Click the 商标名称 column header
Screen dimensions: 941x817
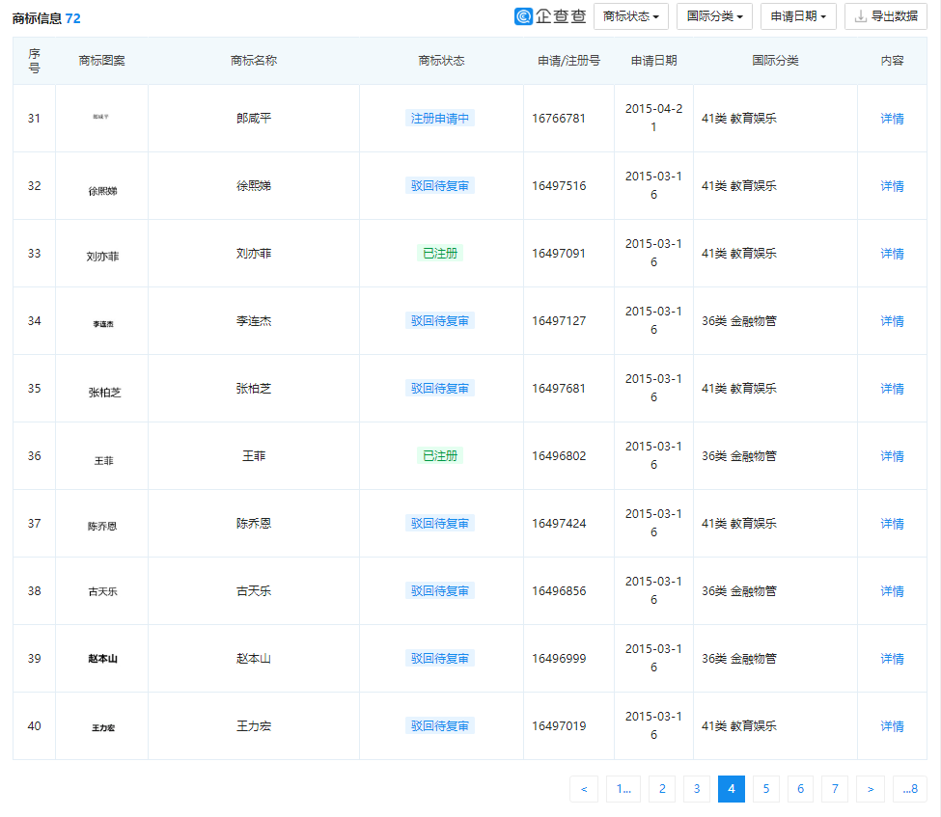click(x=254, y=61)
